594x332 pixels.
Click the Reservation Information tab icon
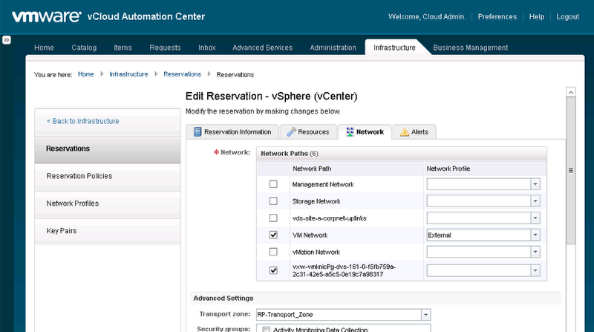[198, 132]
